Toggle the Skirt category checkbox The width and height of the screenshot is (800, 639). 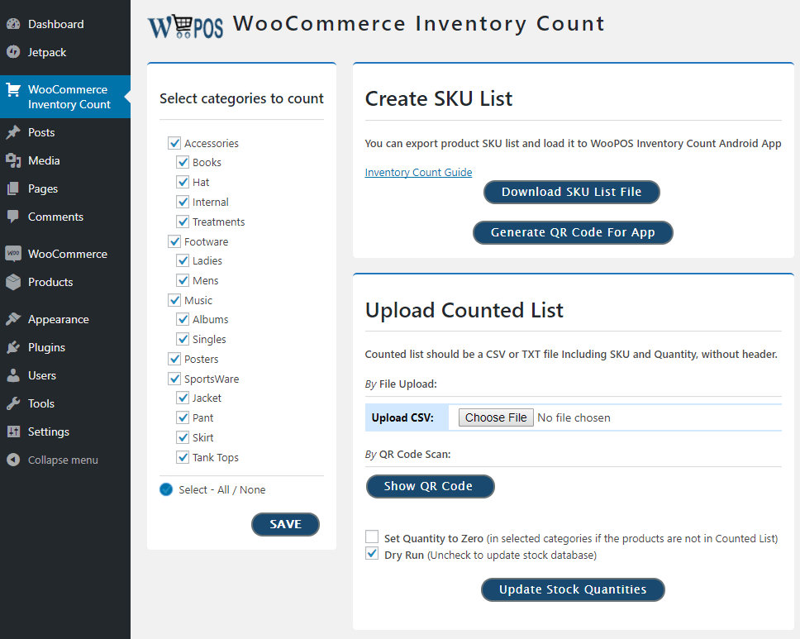(x=183, y=437)
